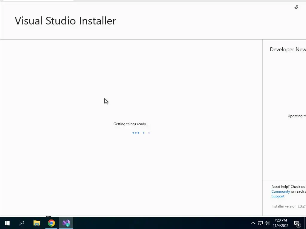The height and width of the screenshot is (229, 306).
Task: Show hidden system tray icons
Action: (253, 223)
